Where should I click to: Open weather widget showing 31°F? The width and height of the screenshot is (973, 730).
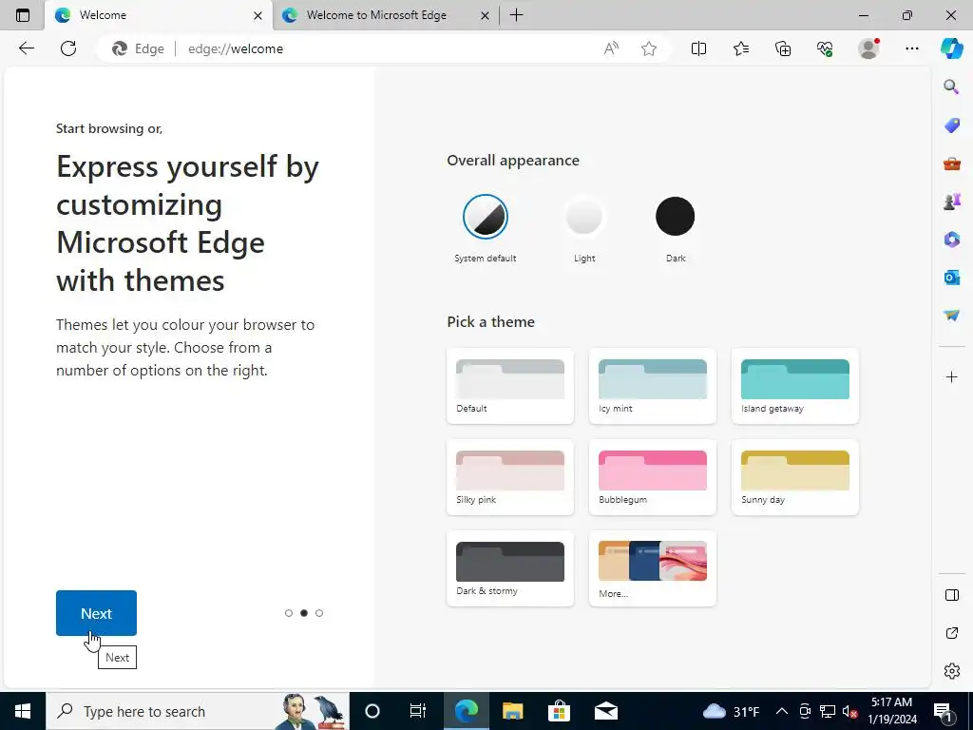[731, 711]
